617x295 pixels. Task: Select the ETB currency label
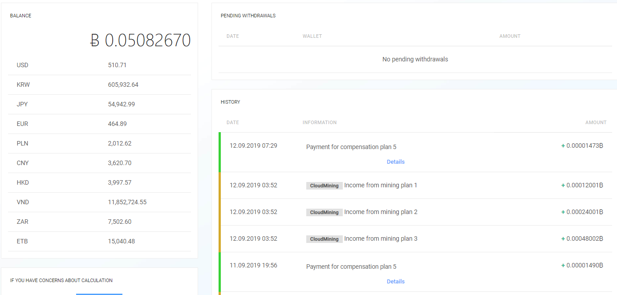click(22, 241)
